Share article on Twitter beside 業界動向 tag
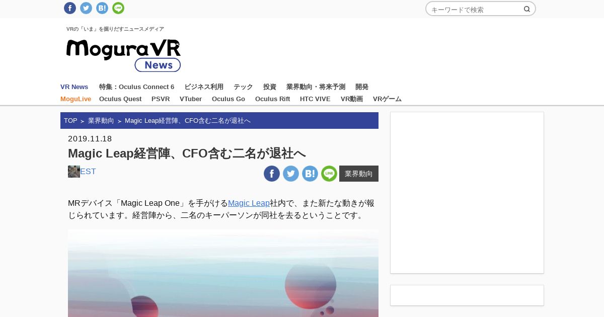 pos(291,174)
